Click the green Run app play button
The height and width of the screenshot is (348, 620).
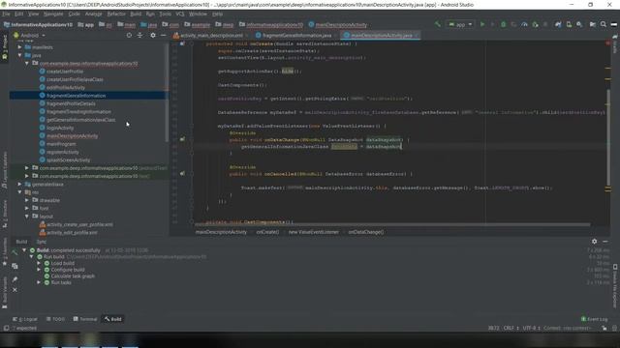point(482,24)
